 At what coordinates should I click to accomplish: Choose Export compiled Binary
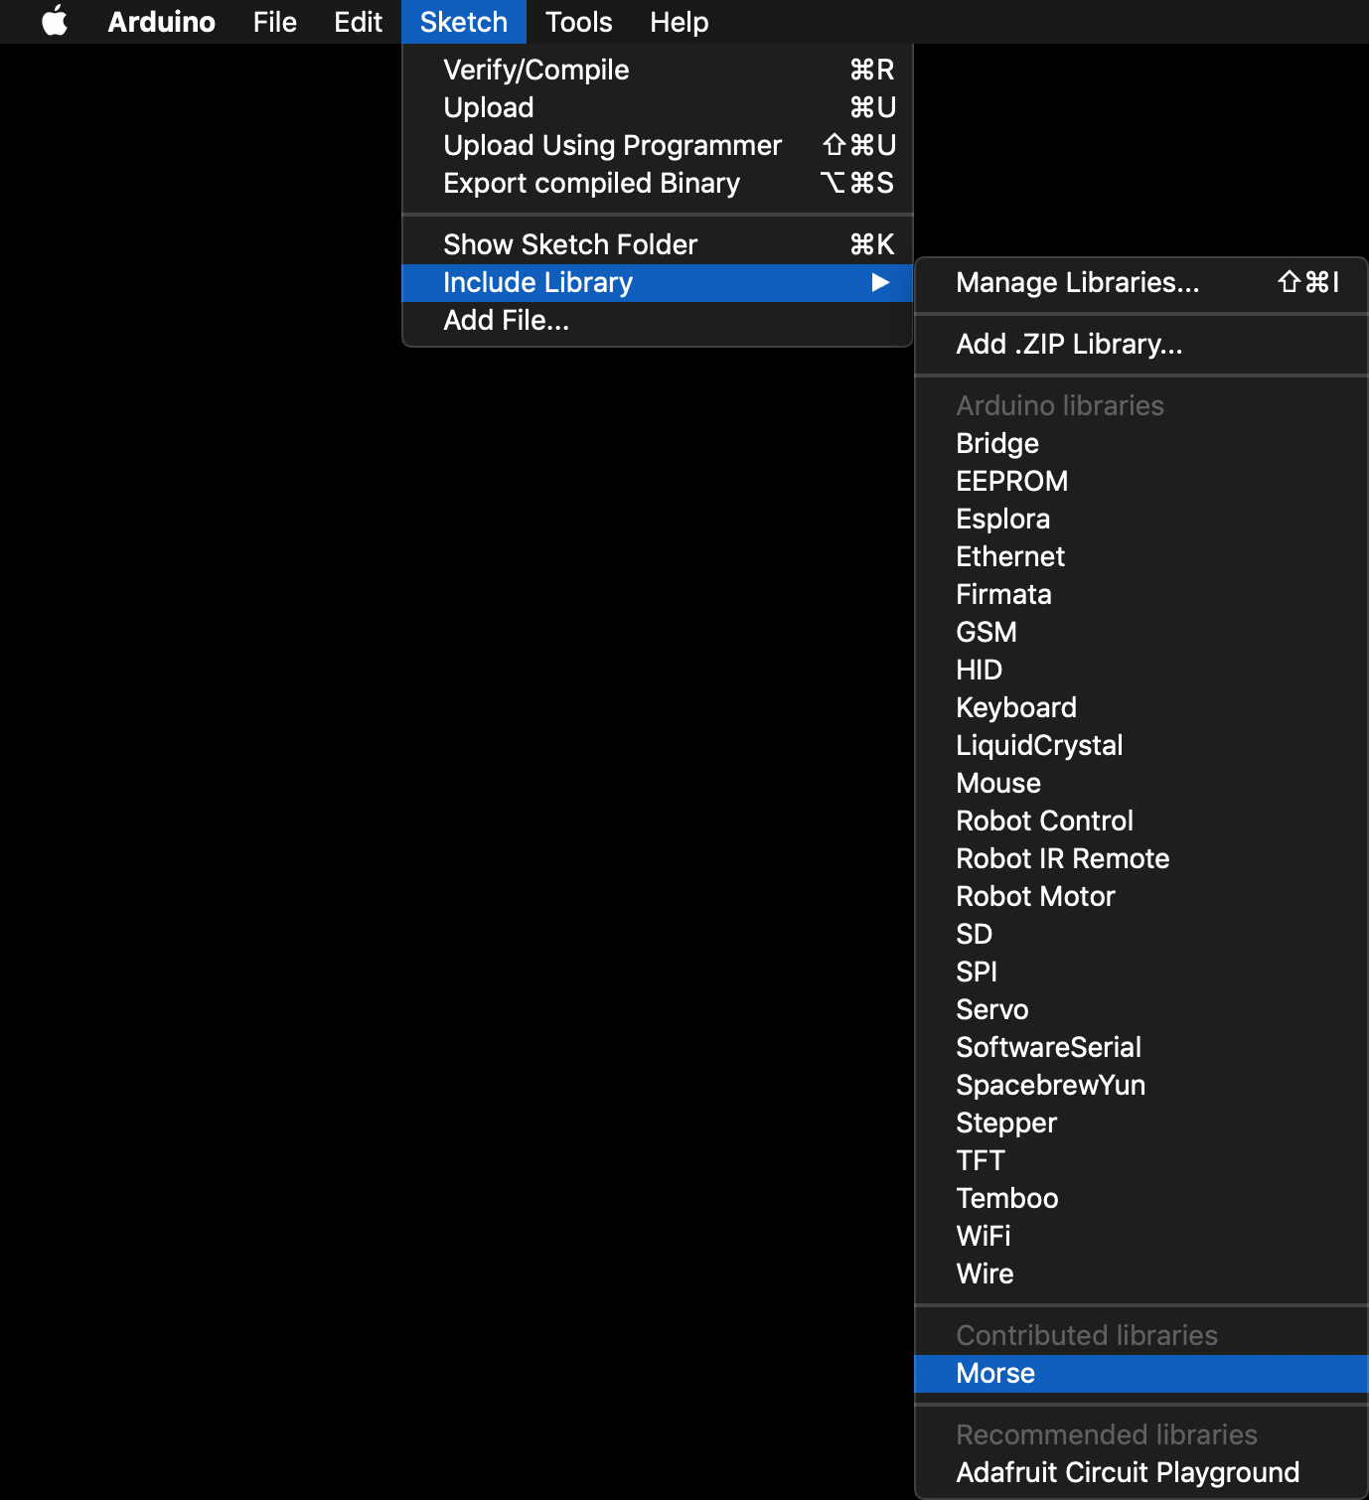click(x=591, y=184)
